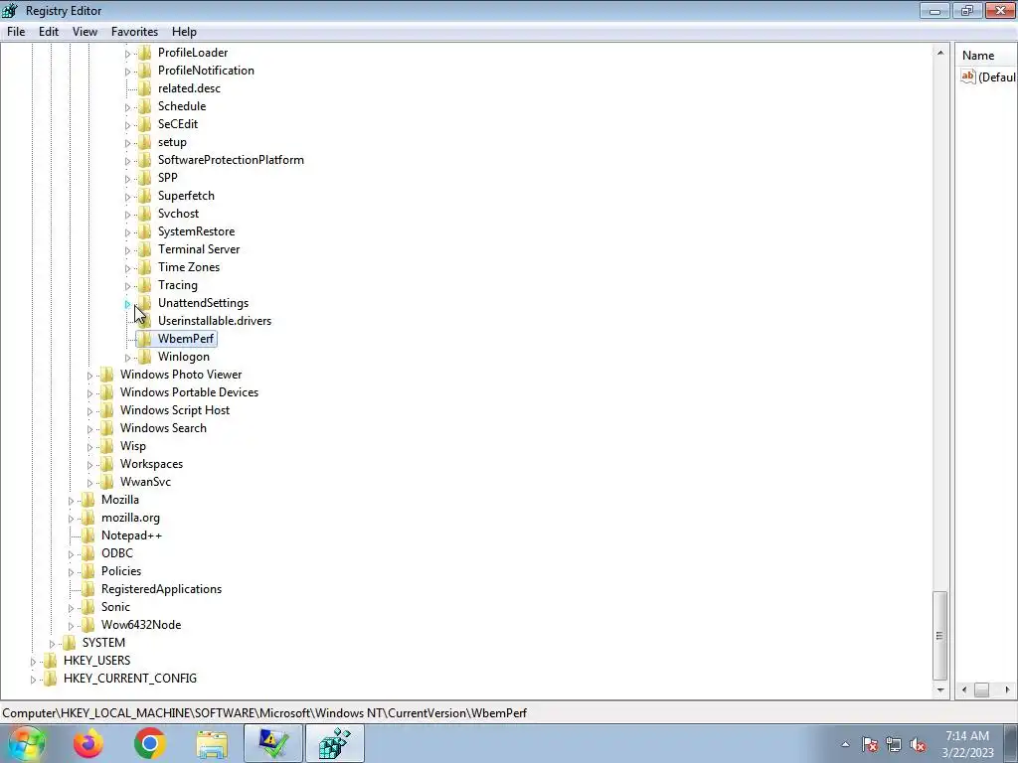
Task: Click the Wisp folder icon
Action: [107, 446]
